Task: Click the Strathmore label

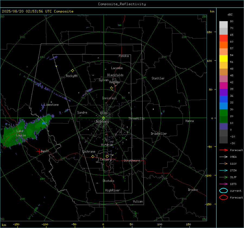Action: click(132, 160)
